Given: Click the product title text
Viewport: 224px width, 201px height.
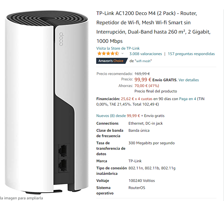Looking at the screenshot, I should click(153, 27).
